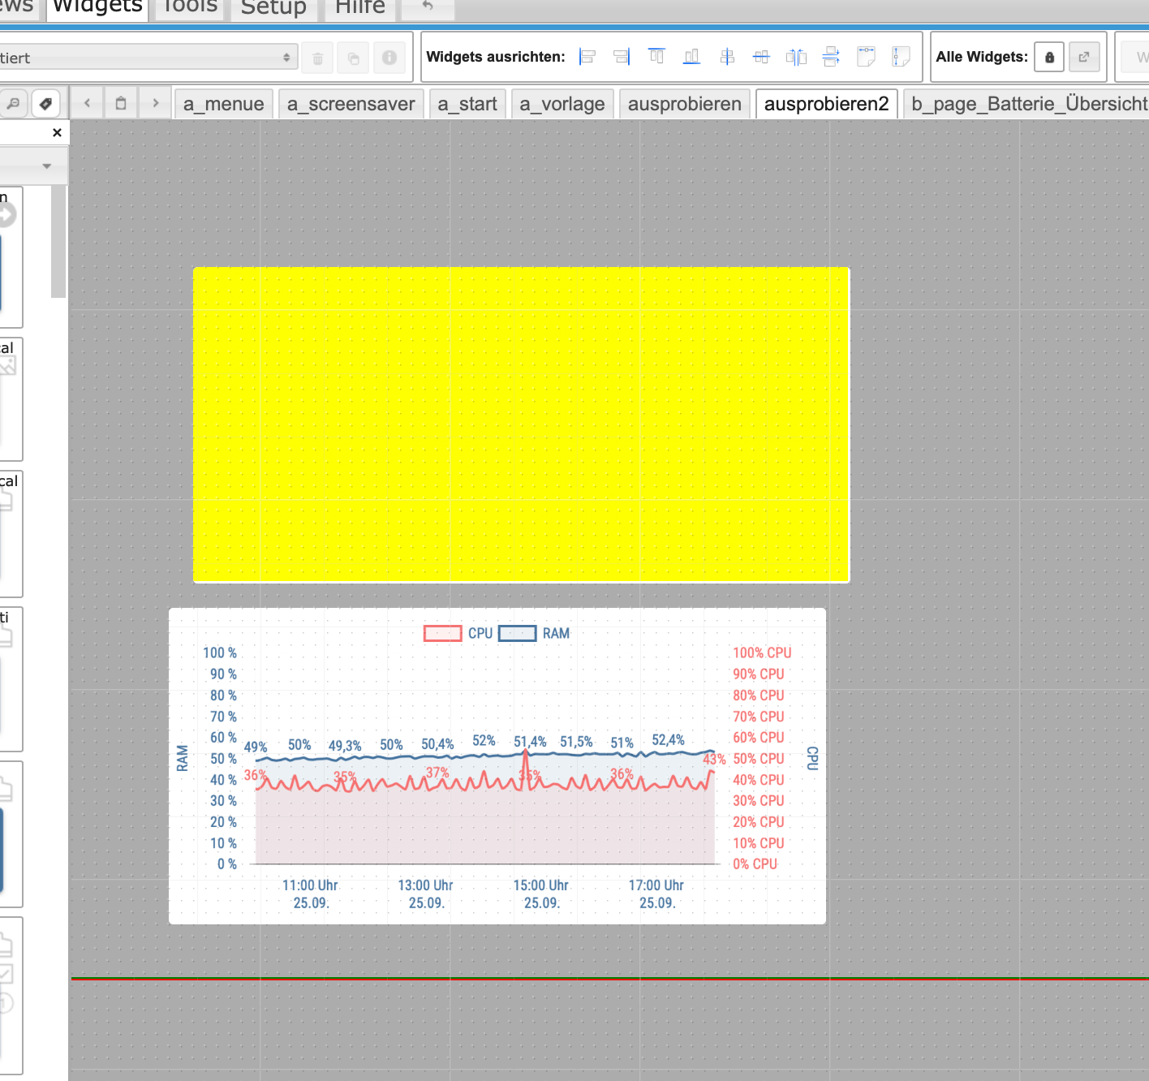This screenshot has width=1149, height=1081.
Task: Expand the widget set dropdown in sidebar
Action: tap(46, 166)
